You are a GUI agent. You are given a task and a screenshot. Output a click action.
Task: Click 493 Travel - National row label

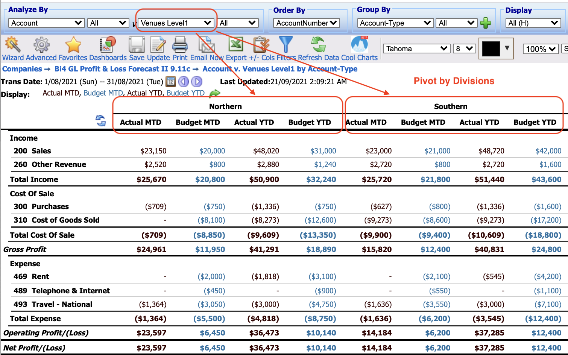[x=53, y=304]
